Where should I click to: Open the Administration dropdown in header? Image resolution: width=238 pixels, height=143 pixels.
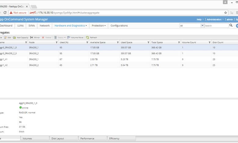pyautogui.click(x=215, y=19)
